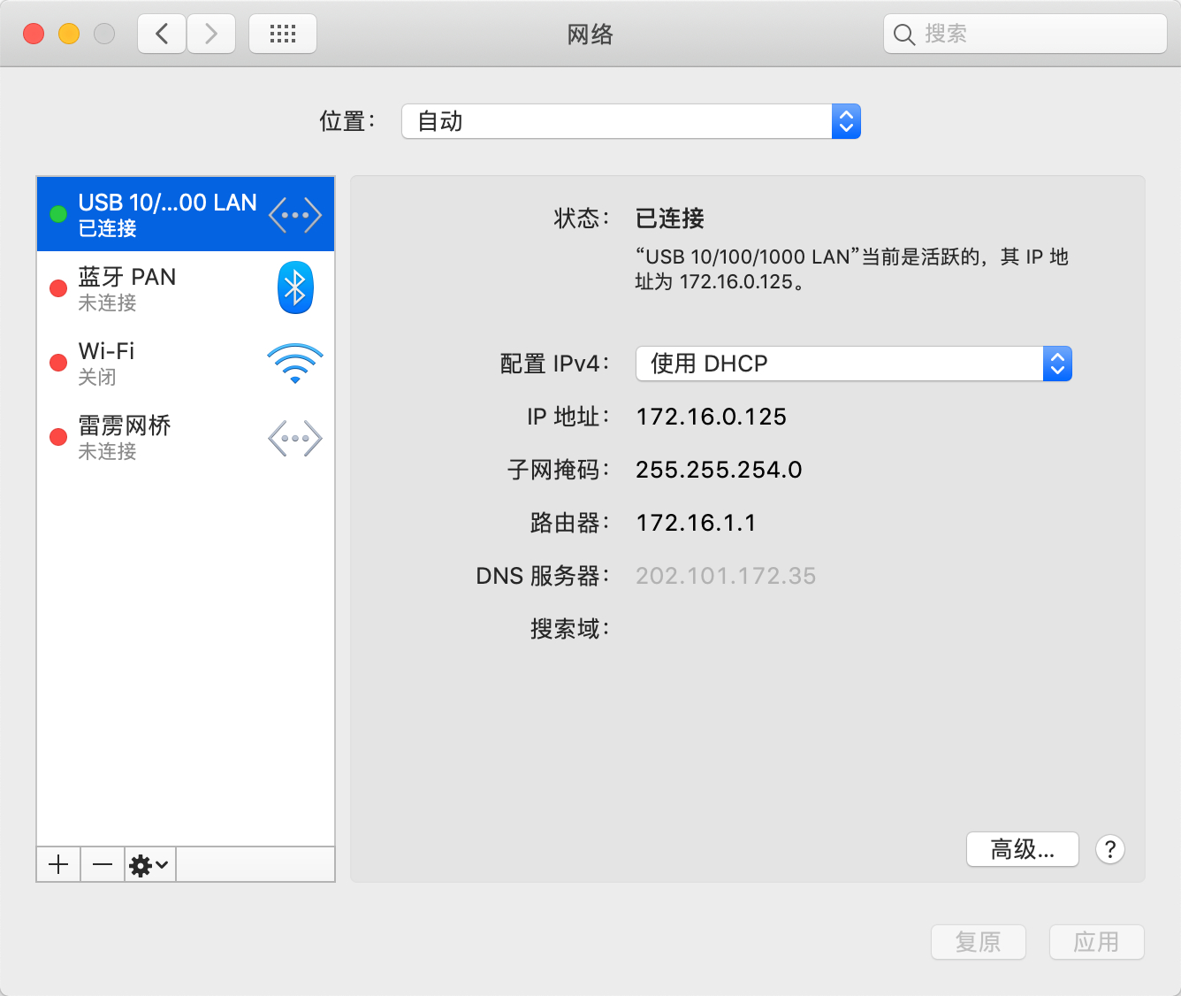Screen dimensions: 1181x996
Task: Click DNS server field 202.101.172.35
Action: (726, 576)
